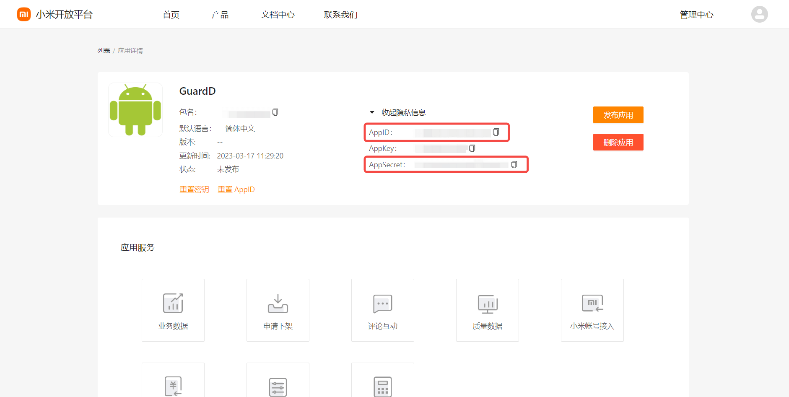Click the 重置密钥 link
Image resolution: width=789 pixels, height=397 pixels.
[194, 189]
